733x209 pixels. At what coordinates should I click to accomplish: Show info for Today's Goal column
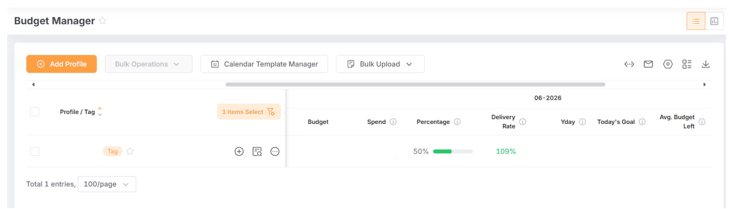pyautogui.click(x=642, y=122)
